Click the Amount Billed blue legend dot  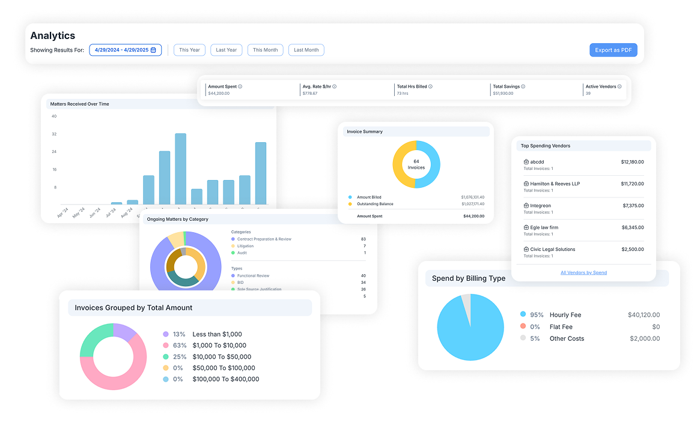[x=350, y=197]
